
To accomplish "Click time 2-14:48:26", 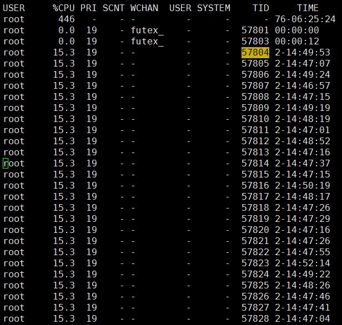I will pos(303,286).
